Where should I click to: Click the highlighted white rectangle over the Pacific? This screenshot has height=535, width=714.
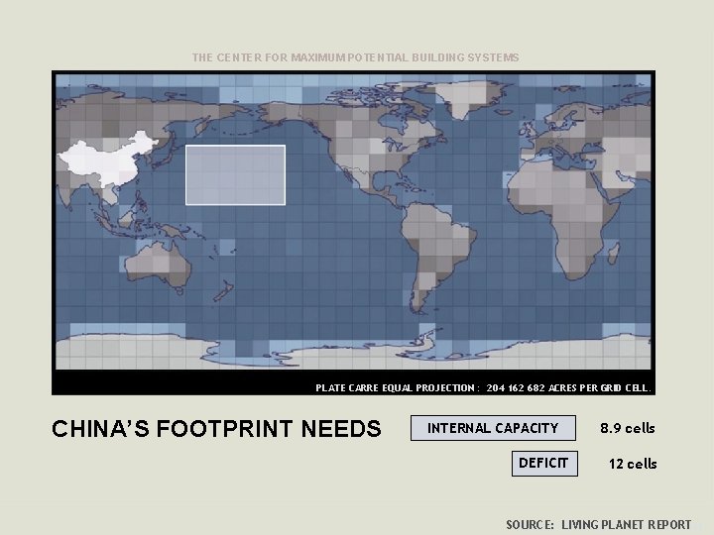tap(235, 175)
